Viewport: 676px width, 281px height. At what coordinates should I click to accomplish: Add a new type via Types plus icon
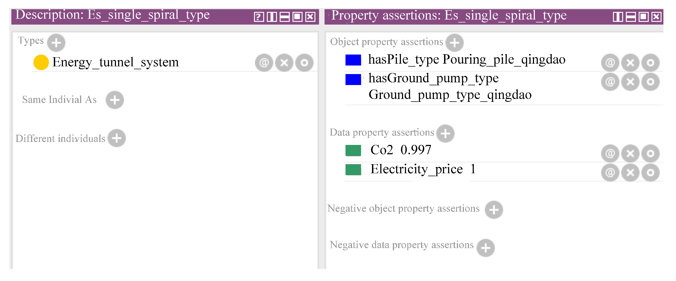pos(56,43)
